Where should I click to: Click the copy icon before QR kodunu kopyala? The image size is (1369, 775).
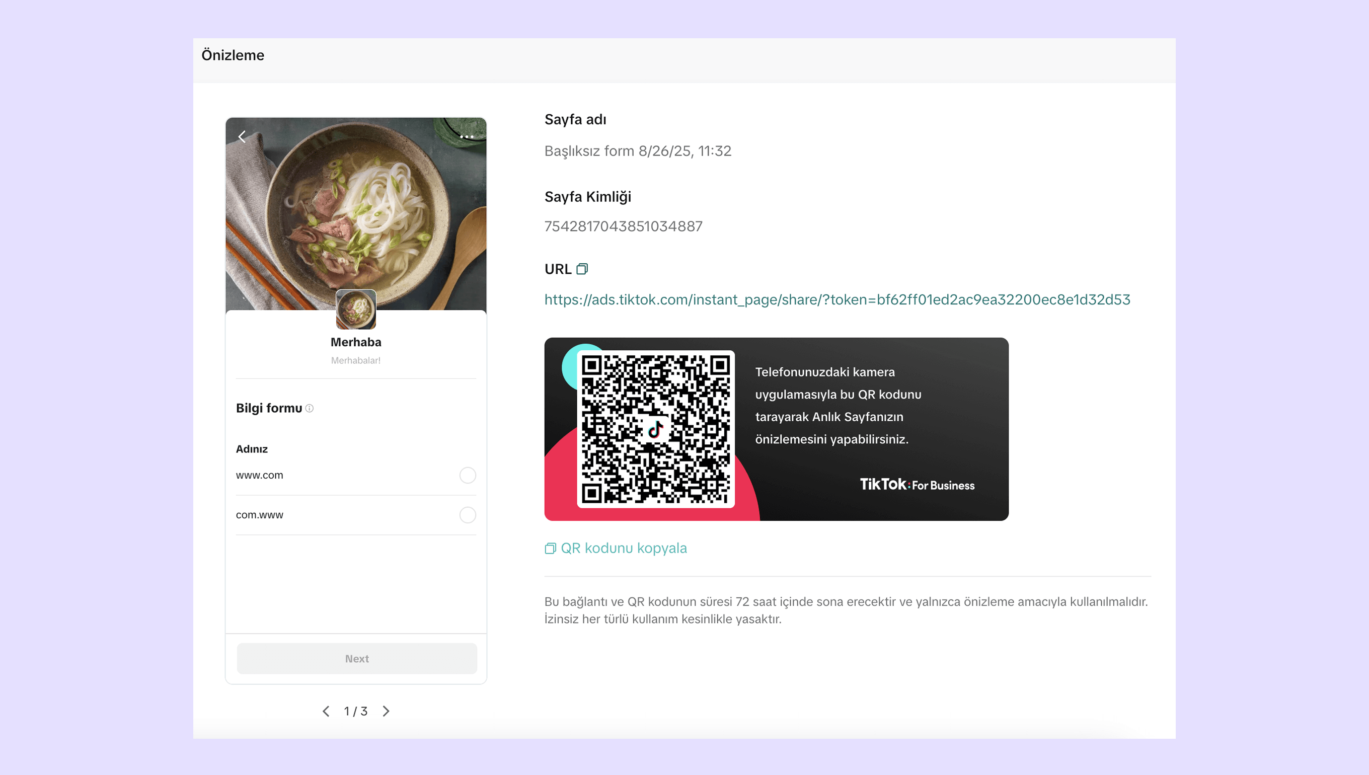(550, 548)
